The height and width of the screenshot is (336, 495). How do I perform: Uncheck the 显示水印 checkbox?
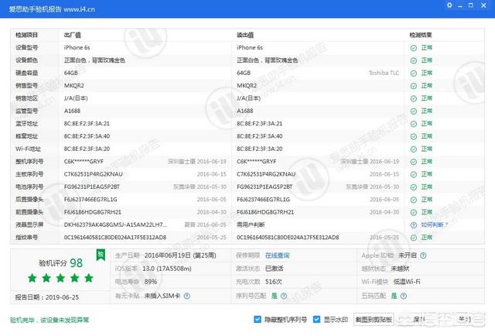pos(317,319)
